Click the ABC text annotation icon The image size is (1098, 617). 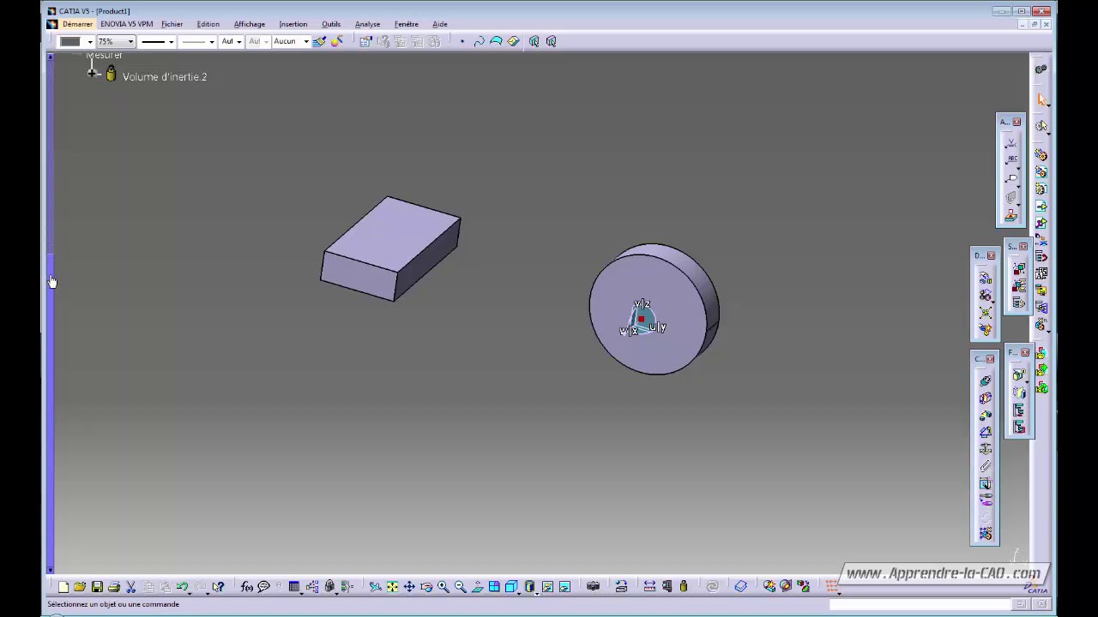[x=1012, y=159]
